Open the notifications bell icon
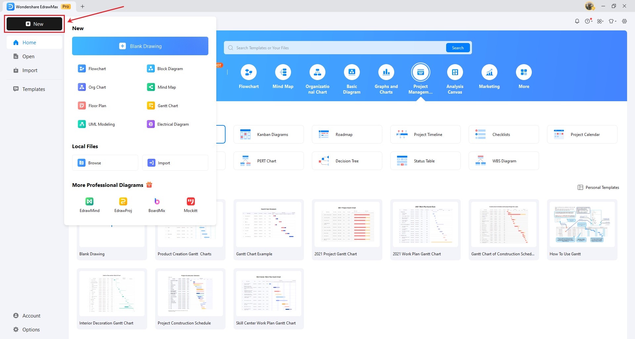Image resolution: width=635 pixels, height=339 pixels. 577,21
